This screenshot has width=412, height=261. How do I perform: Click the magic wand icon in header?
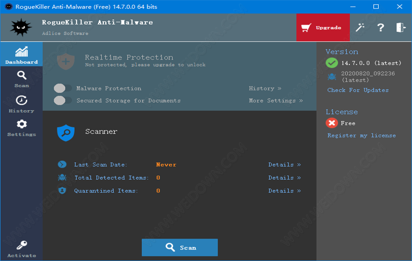point(360,27)
